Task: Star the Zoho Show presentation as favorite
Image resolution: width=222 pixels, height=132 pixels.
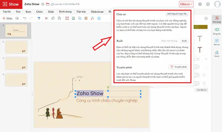Action: coord(43,4)
